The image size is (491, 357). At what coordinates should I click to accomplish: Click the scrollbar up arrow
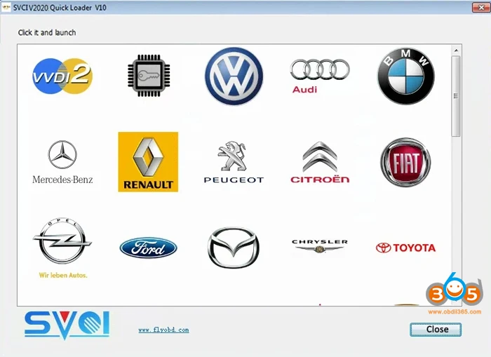pos(456,50)
